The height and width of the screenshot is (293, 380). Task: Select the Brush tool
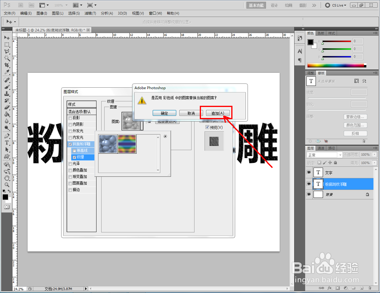pos(7,87)
